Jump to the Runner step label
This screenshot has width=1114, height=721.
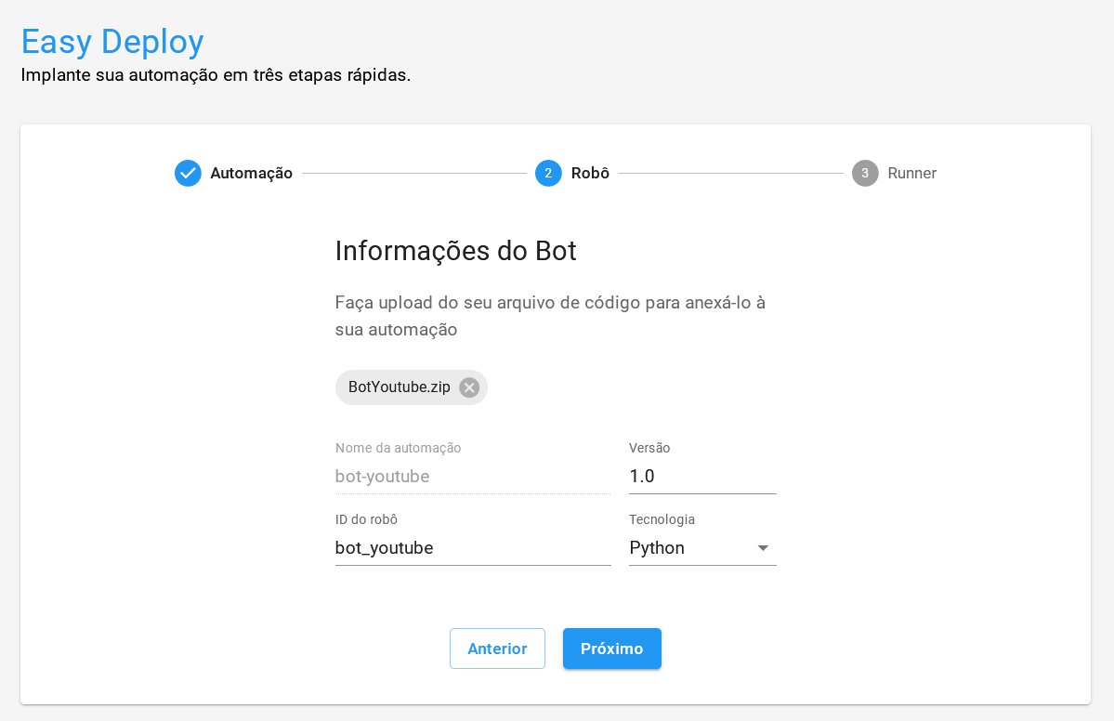click(911, 174)
